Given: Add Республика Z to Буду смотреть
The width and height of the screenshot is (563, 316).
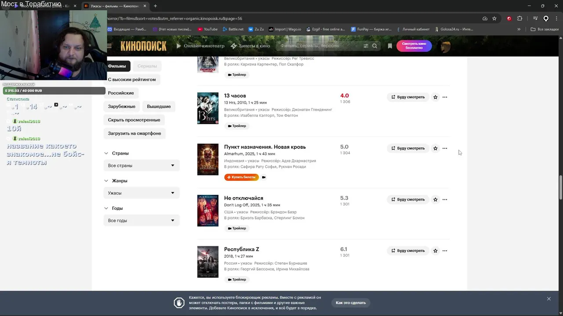Looking at the screenshot, I should (408, 251).
